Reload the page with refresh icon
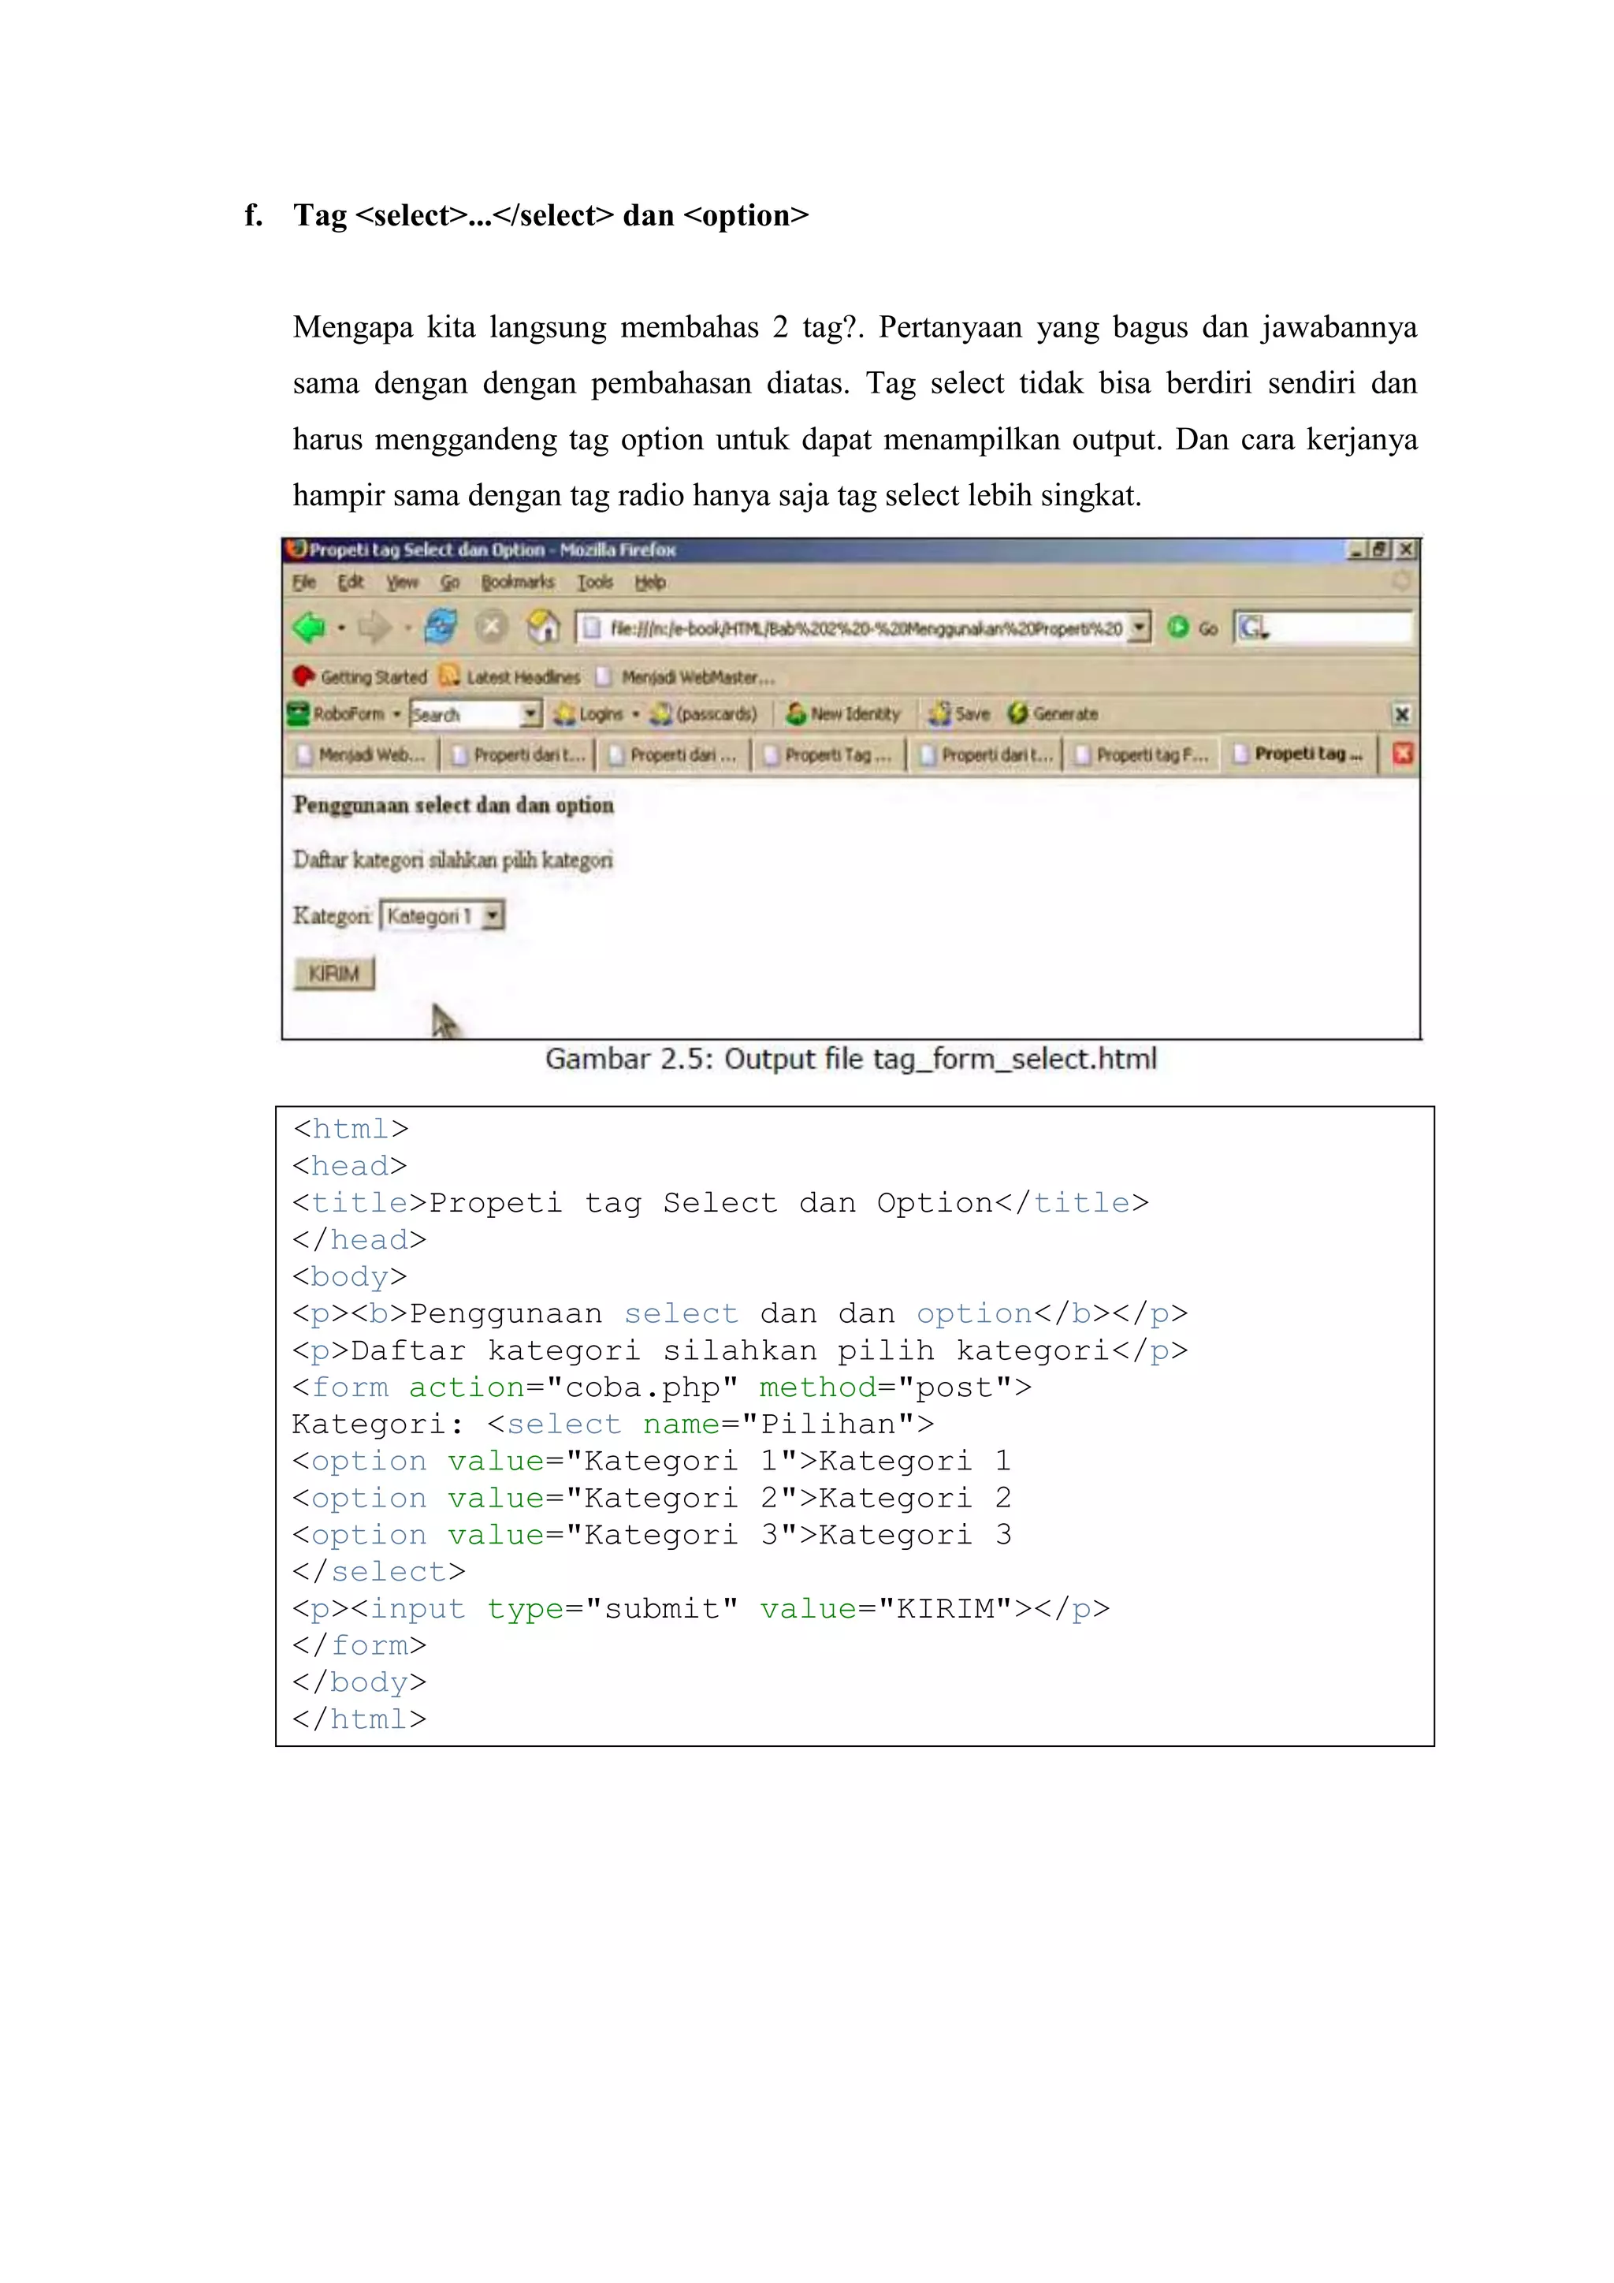Image resolution: width=1614 pixels, height=2283 pixels. click(x=441, y=627)
